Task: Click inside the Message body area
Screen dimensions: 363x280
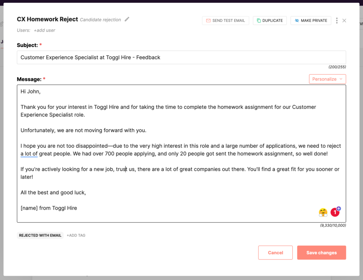Action: coord(181,152)
